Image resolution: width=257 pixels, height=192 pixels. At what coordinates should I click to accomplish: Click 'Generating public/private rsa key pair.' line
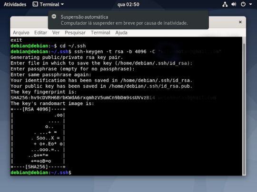(67, 57)
